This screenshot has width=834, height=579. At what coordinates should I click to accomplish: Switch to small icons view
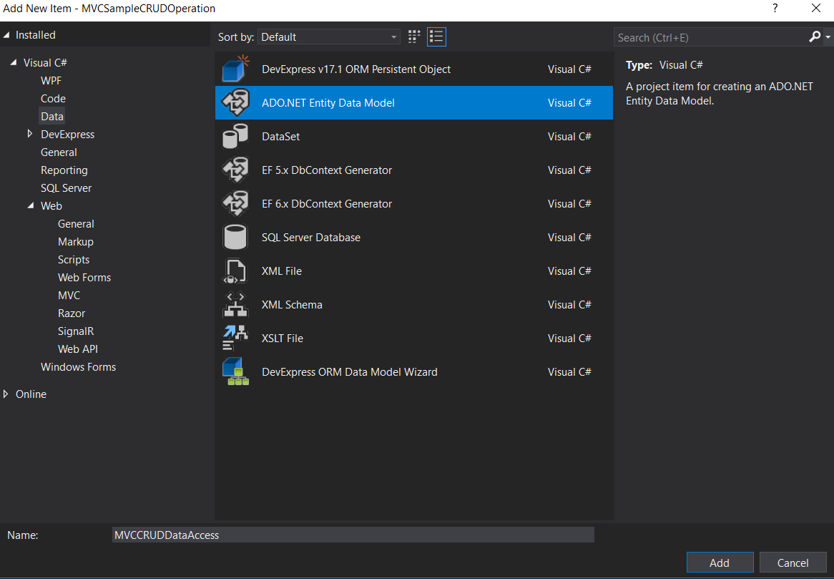[436, 37]
